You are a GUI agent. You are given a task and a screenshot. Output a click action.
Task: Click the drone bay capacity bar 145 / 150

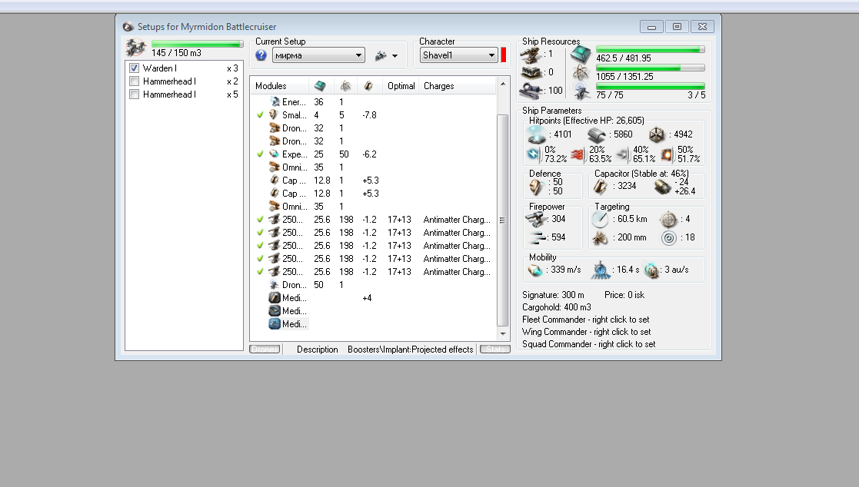(197, 44)
